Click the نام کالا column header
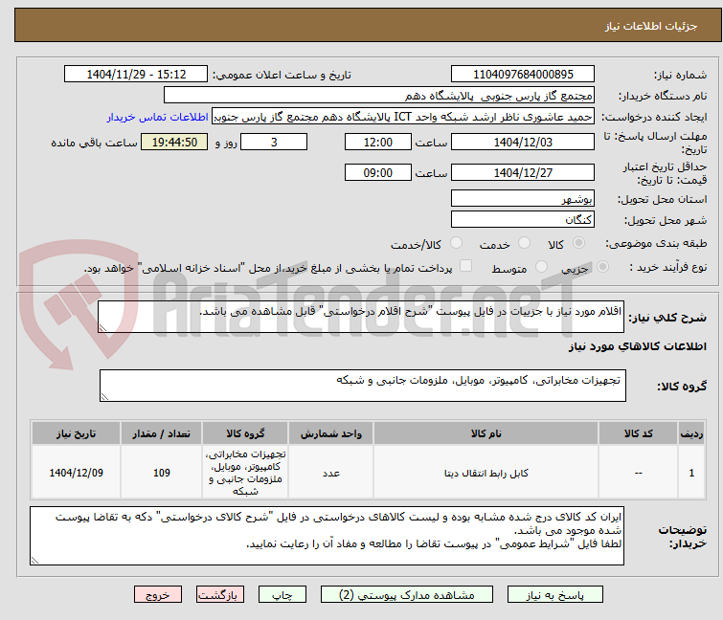 pyautogui.click(x=486, y=433)
